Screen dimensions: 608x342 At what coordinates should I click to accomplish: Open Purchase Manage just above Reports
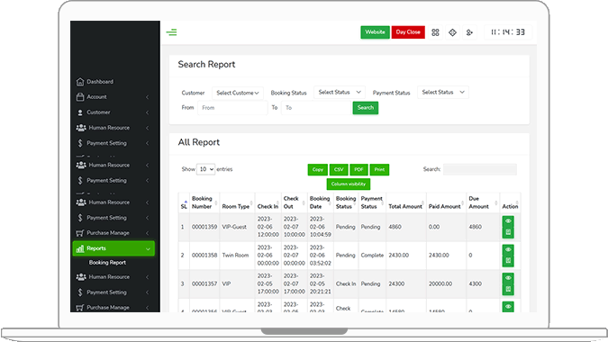pyautogui.click(x=113, y=233)
